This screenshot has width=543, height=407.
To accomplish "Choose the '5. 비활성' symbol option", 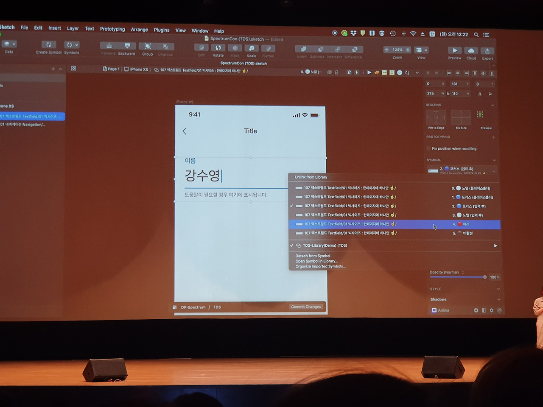I will click(x=395, y=233).
